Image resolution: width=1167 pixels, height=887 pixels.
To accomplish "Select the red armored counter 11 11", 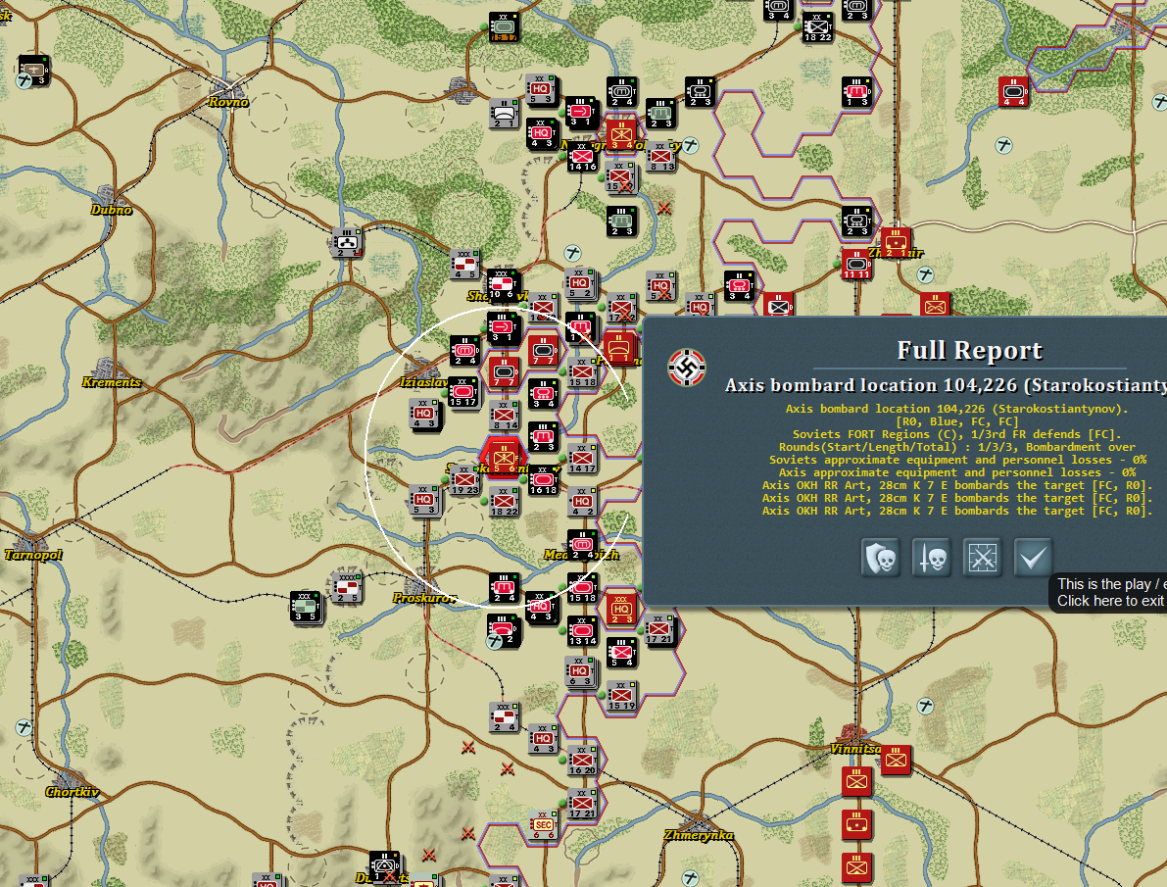I will click(856, 264).
